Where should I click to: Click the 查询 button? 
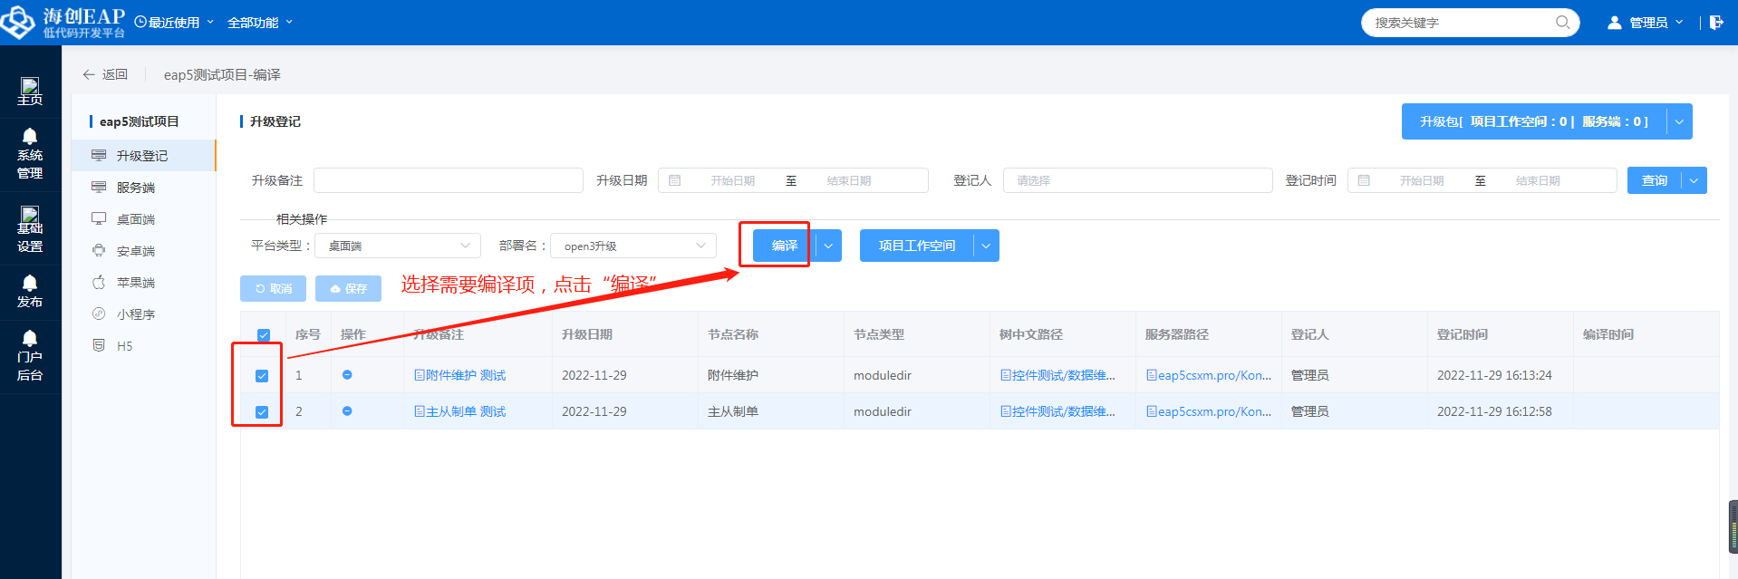click(1654, 180)
